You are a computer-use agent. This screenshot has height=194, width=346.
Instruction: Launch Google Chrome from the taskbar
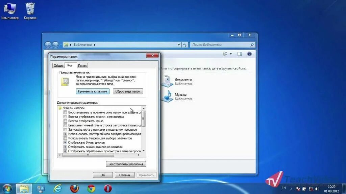tap(91, 189)
